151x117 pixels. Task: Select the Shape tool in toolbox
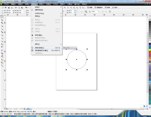(2, 20)
